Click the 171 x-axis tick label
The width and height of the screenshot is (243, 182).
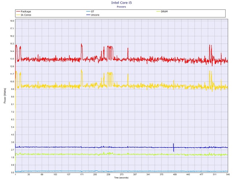82,174
